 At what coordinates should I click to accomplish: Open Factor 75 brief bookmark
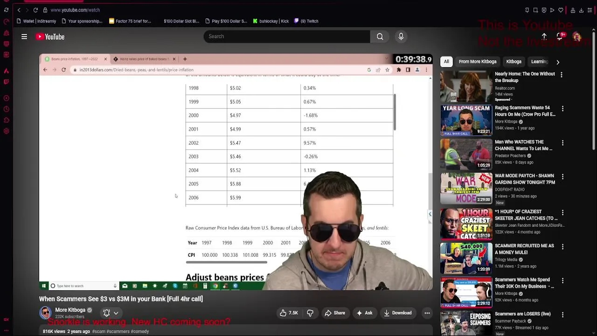point(130,21)
